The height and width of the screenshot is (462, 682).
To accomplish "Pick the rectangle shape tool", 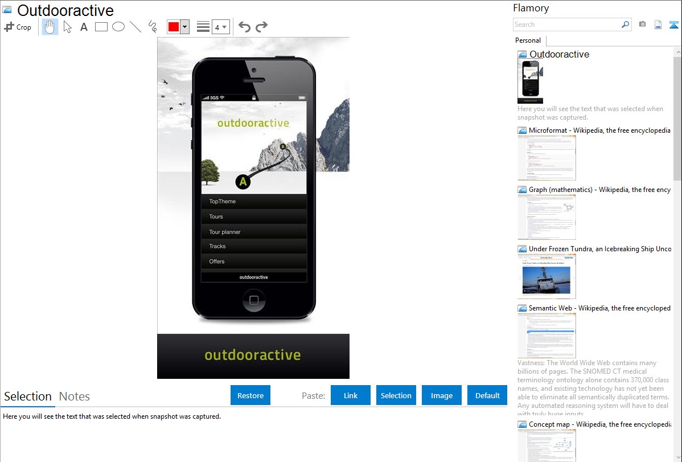I will (101, 27).
